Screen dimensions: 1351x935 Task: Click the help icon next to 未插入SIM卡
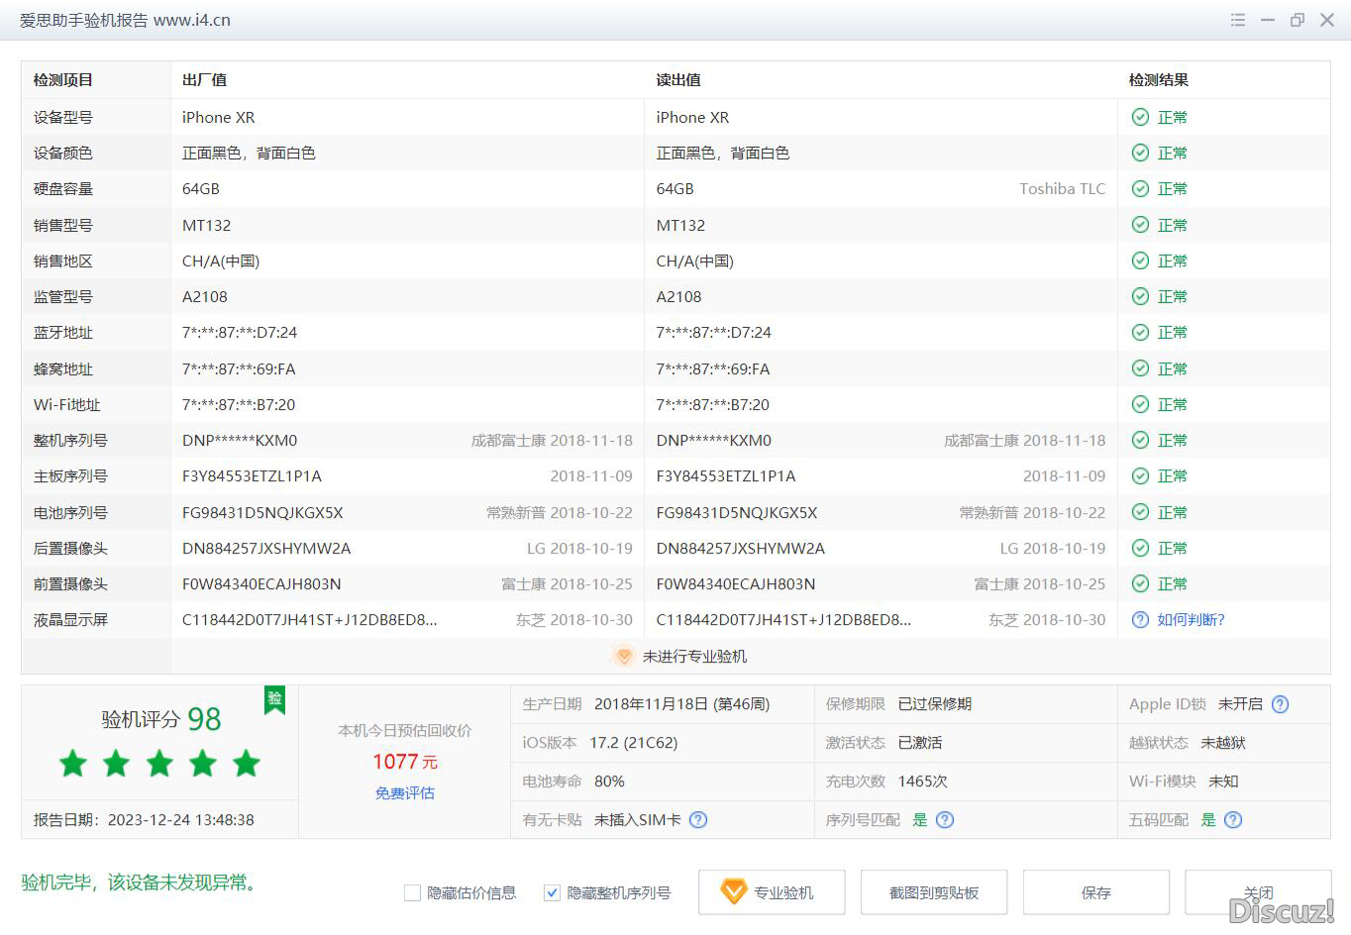point(698,819)
